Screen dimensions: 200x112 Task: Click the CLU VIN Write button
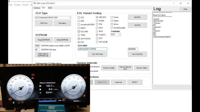(97, 54)
